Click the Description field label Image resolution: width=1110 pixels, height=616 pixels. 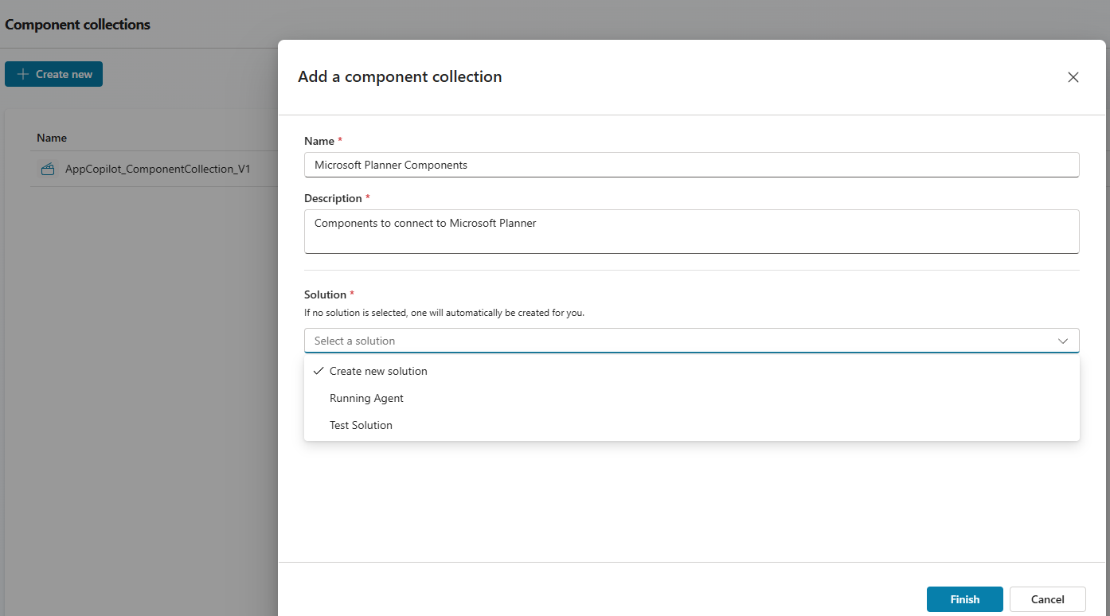pyautogui.click(x=332, y=198)
